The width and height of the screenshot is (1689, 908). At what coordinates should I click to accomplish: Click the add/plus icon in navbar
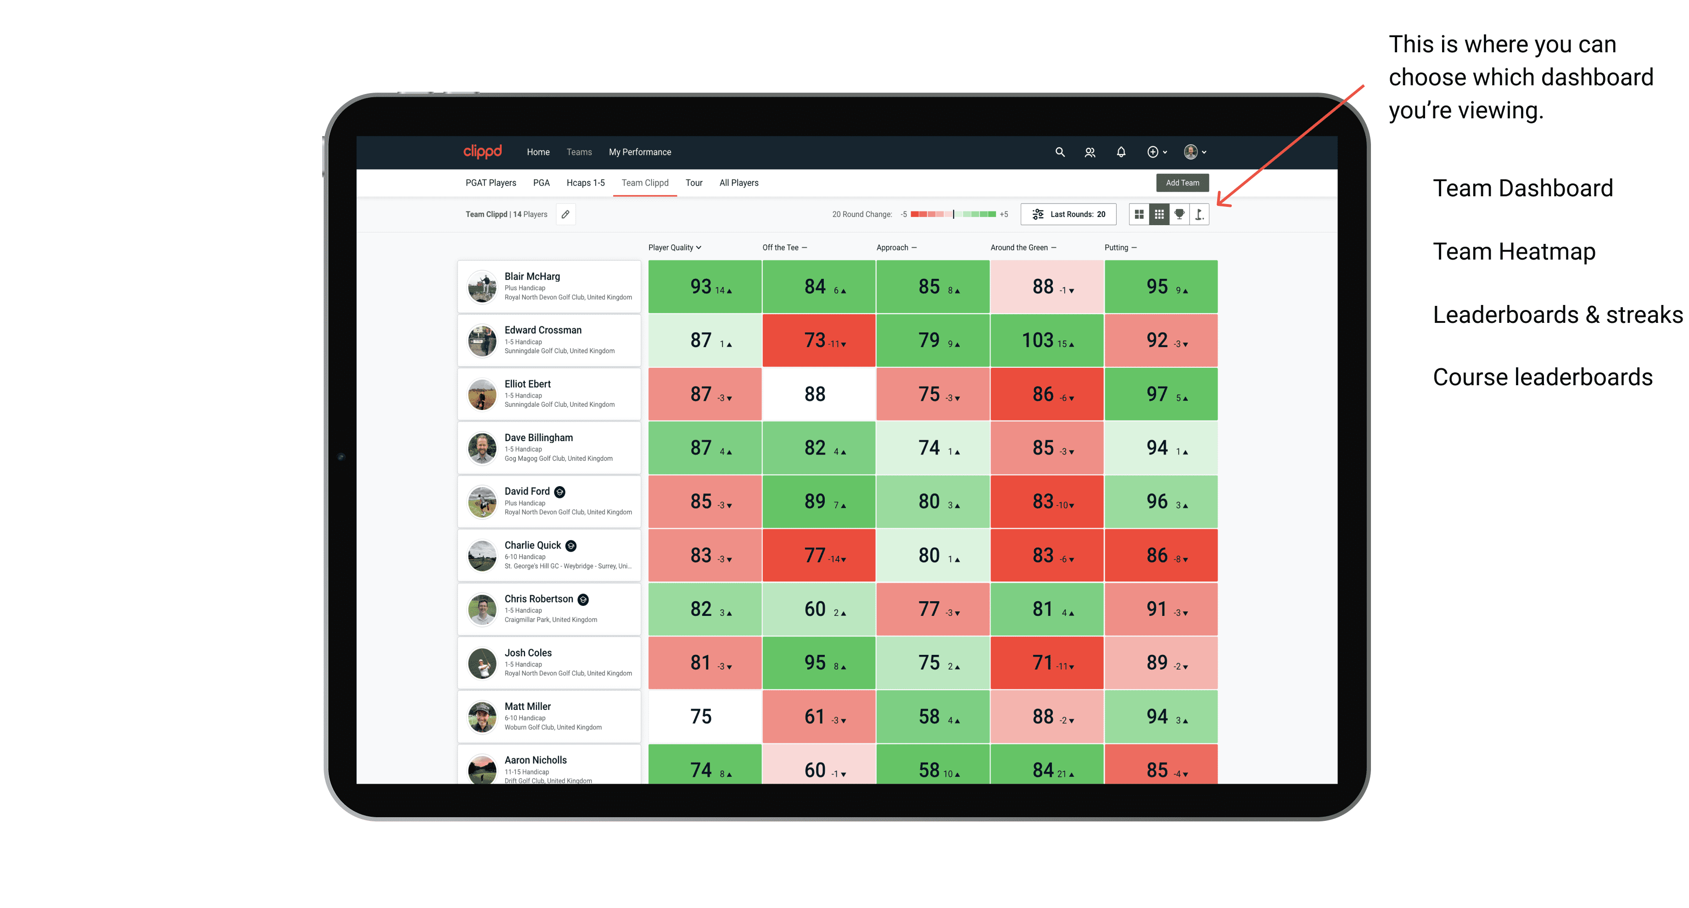[x=1154, y=152]
